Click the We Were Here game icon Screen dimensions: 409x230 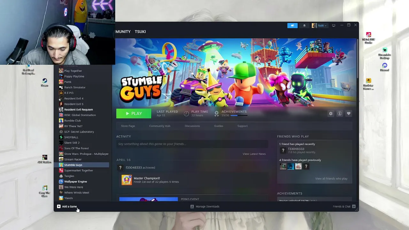pos(61,187)
